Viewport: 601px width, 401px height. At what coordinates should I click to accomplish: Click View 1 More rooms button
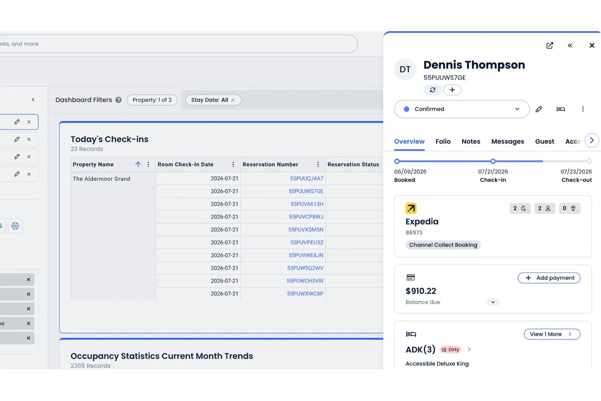pos(552,334)
